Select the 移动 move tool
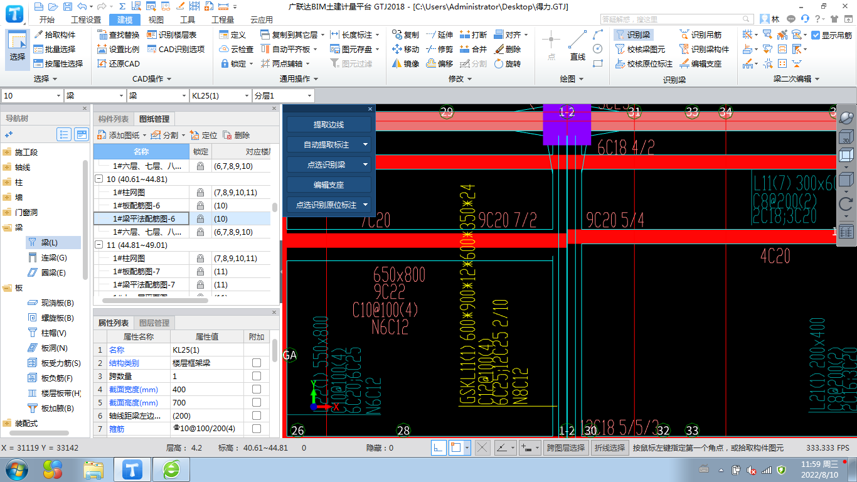 coord(405,49)
